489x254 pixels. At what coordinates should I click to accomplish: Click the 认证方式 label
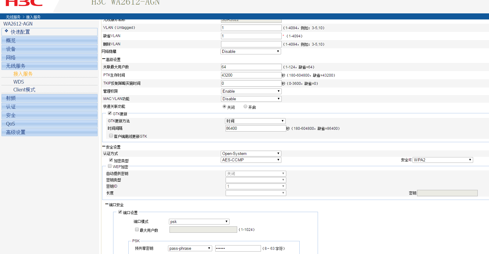[x=110, y=154]
